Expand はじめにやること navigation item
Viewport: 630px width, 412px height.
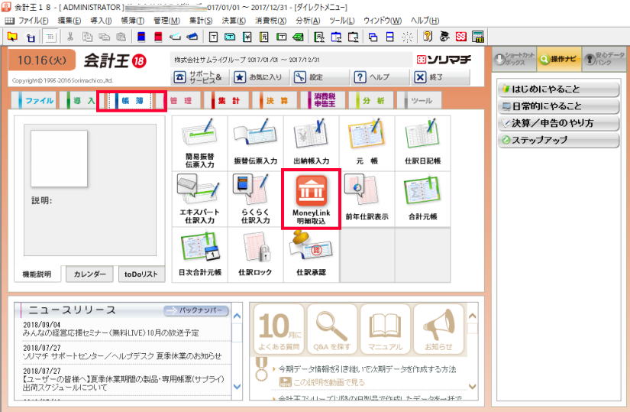[558, 89]
